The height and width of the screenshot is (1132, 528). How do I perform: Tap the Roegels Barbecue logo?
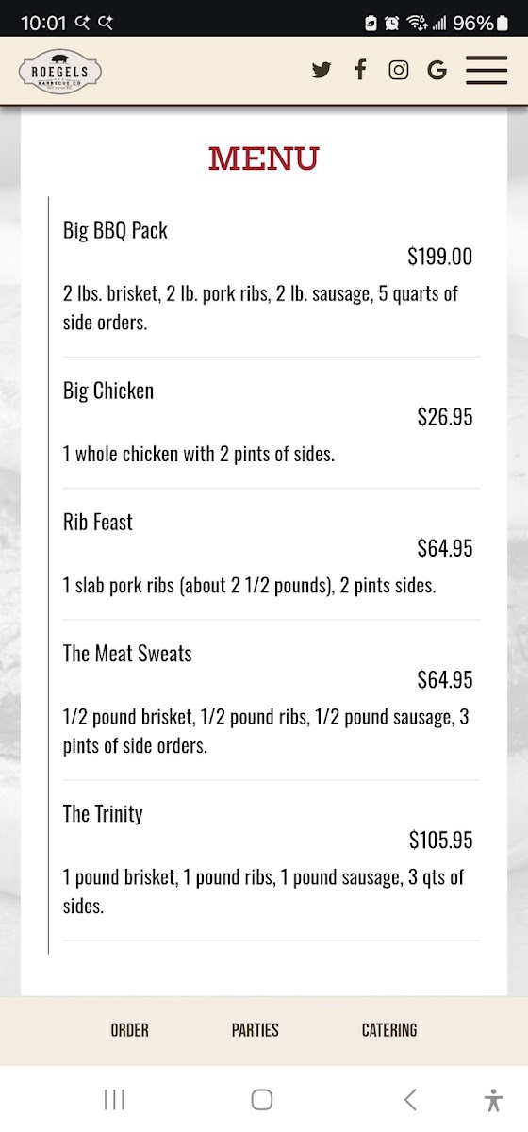coord(60,71)
